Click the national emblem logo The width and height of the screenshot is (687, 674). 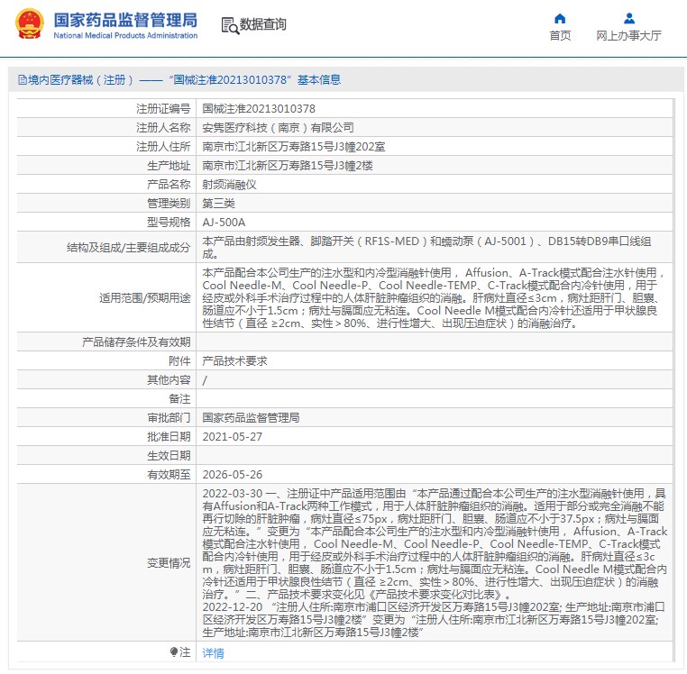30,24
